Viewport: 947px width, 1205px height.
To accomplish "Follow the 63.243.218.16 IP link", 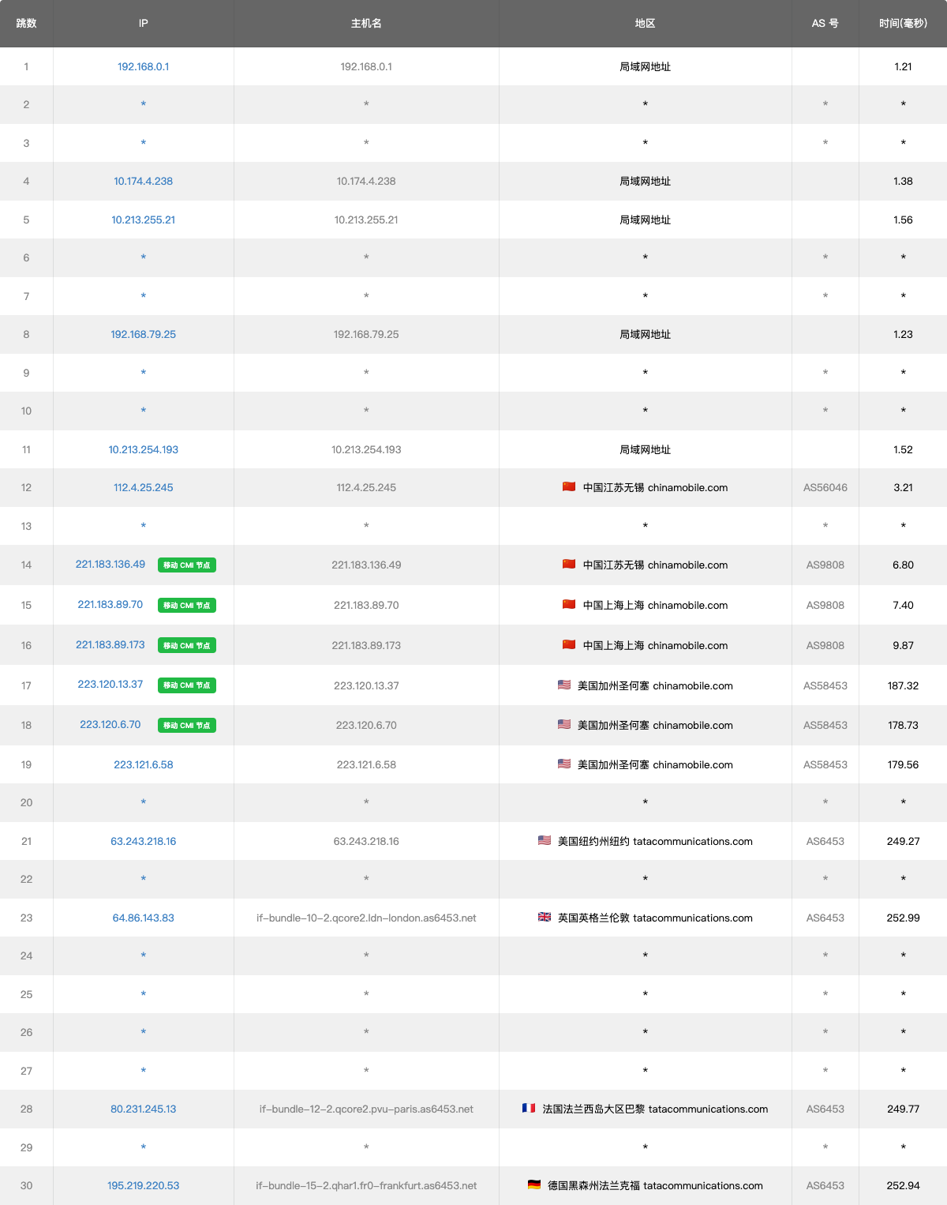I will (143, 842).
